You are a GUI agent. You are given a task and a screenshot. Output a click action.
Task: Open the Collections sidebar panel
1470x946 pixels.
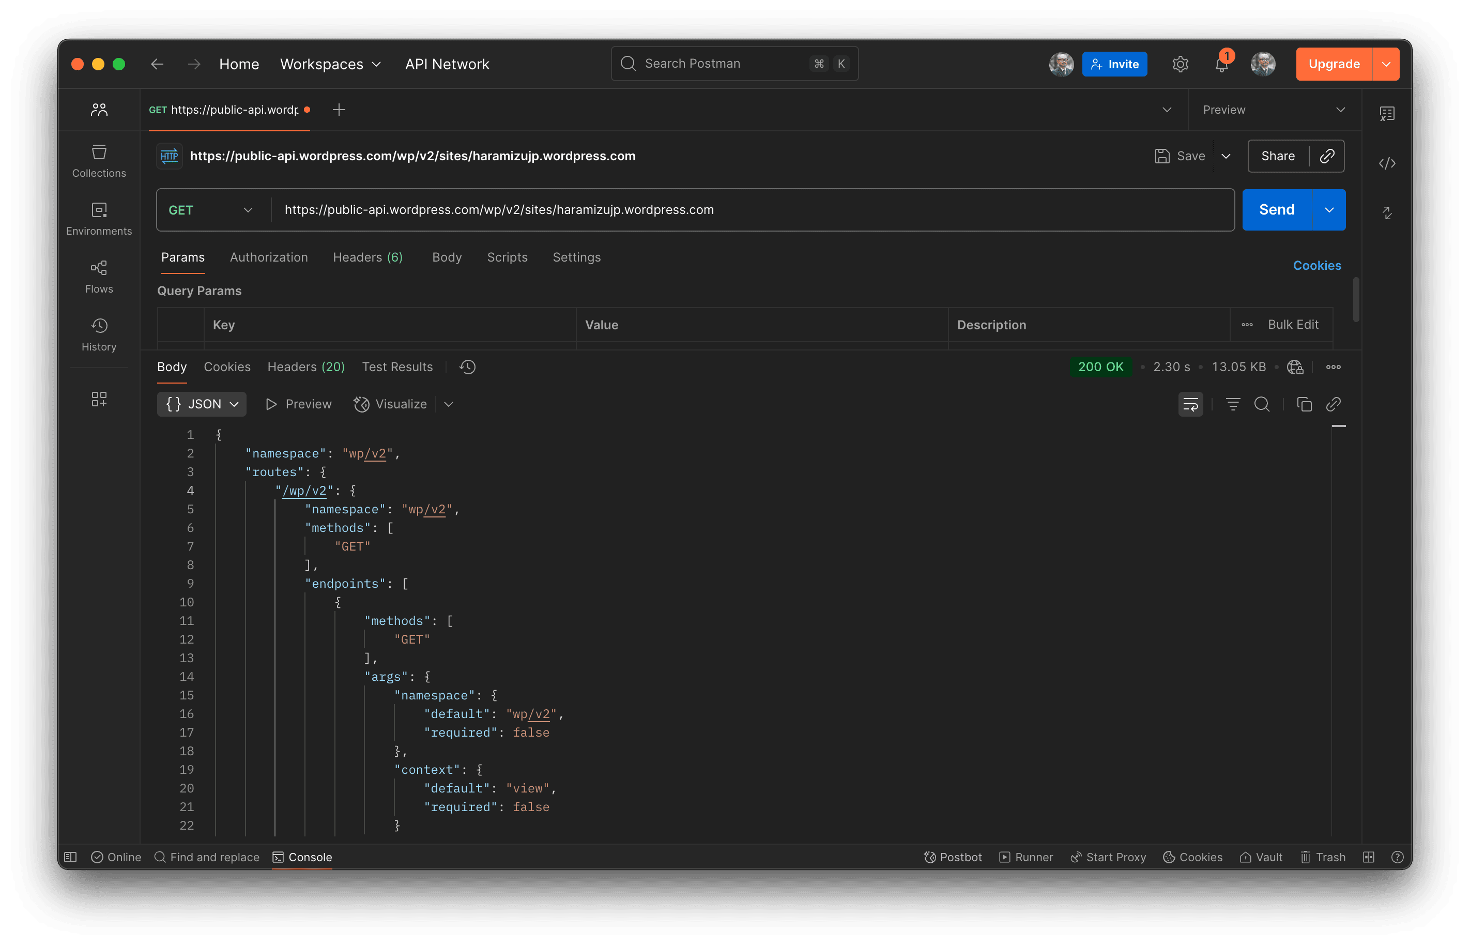coord(99,160)
